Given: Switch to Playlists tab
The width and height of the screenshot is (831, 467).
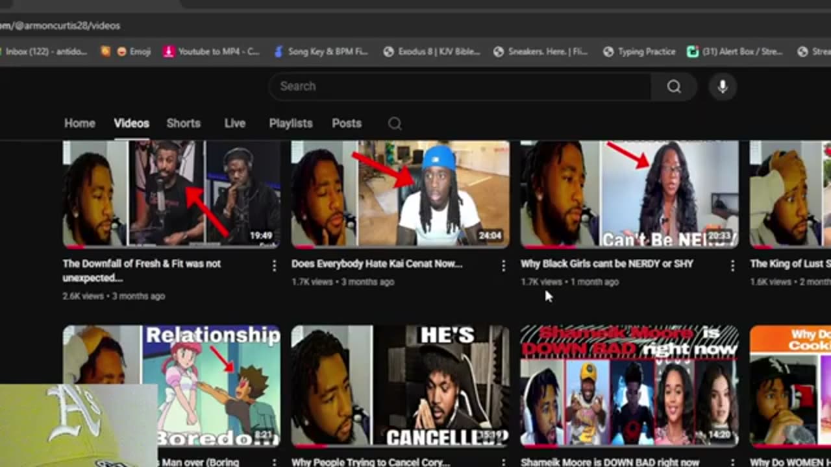Looking at the screenshot, I should [x=291, y=123].
